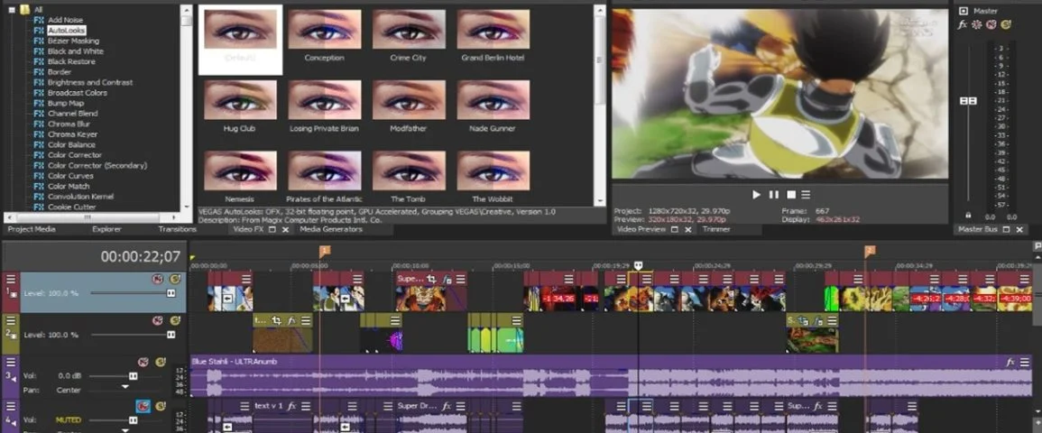The height and width of the screenshot is (433, 1042).
Task: Click the track 3 Vol slider handle
Action: 133,376
